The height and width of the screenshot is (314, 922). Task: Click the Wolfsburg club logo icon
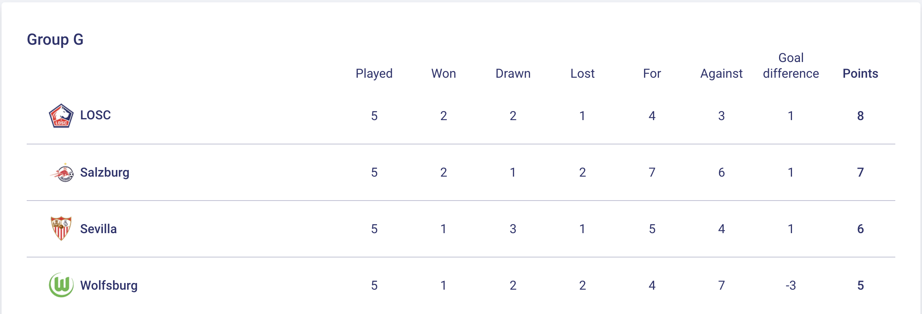61,285
